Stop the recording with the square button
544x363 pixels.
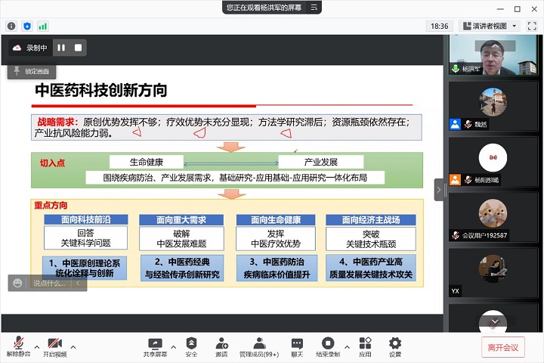(x=77, y=48)
